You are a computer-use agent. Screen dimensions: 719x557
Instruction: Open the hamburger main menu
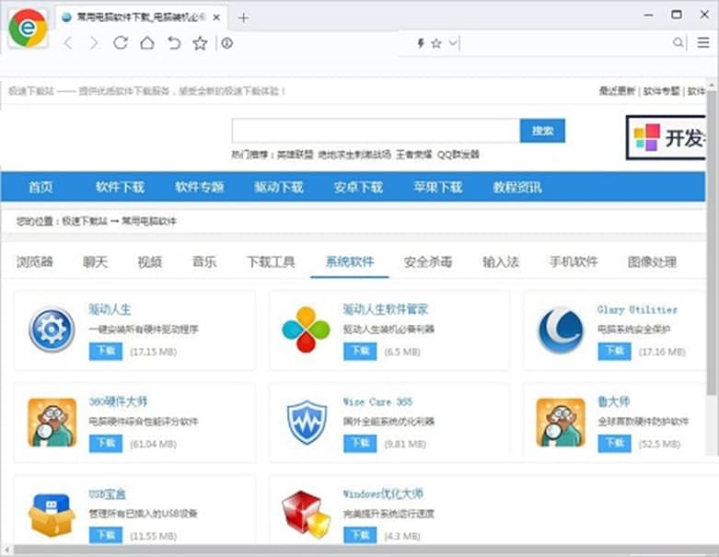click(x=703, y=43)
